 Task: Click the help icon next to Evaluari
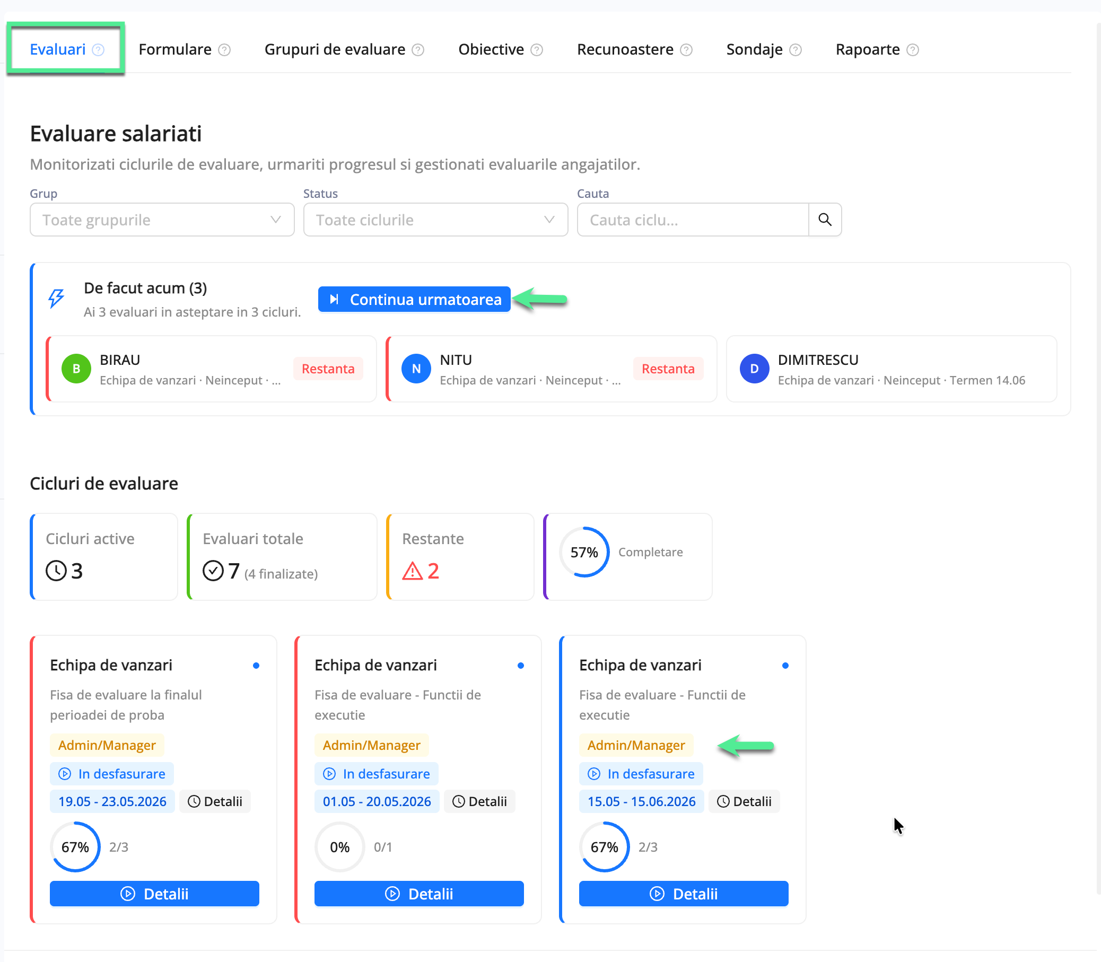[x=98, y=50]
